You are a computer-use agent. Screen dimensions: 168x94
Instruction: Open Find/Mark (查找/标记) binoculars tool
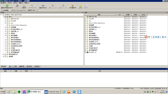[x=43, y=6]
